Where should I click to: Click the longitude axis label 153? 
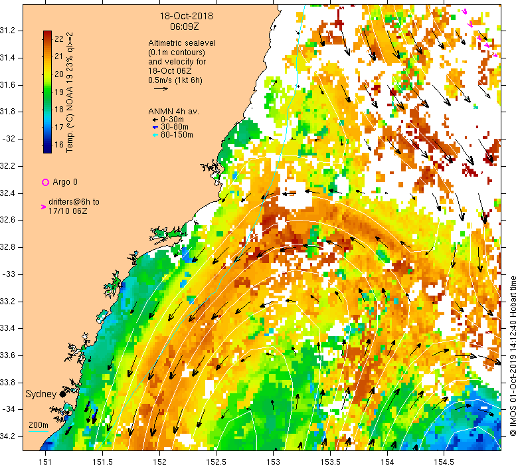coord(274,461)
